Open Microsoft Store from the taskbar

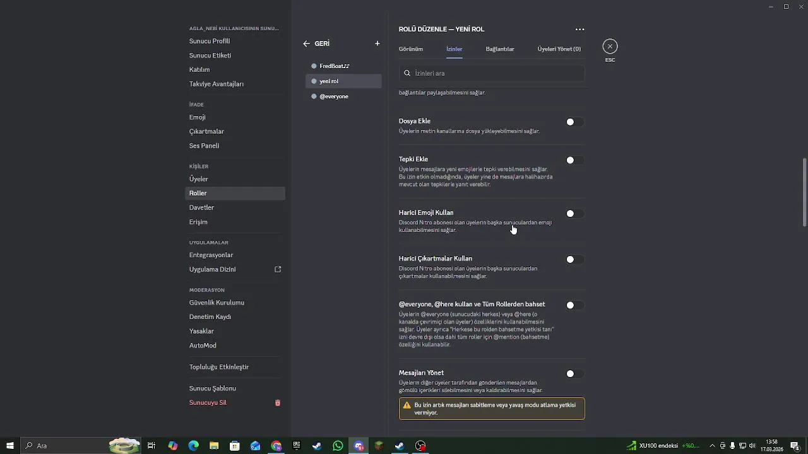[x=235, y=446]
